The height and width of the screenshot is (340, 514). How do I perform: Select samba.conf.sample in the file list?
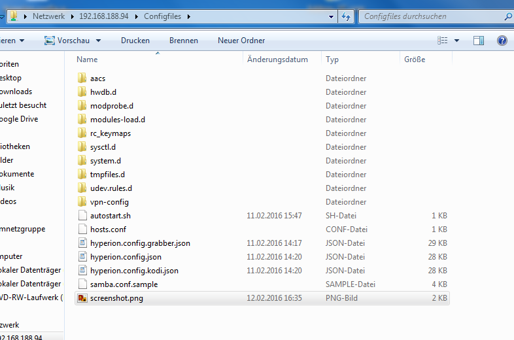(124, 284)
